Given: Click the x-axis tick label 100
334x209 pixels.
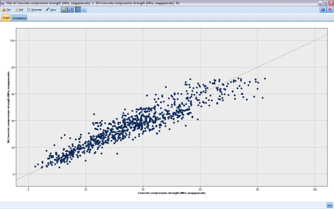Looking at the screenshot, I should click(x=315, y=189).
